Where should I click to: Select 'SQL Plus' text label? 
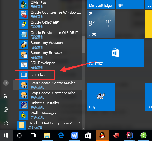point(38,75)
